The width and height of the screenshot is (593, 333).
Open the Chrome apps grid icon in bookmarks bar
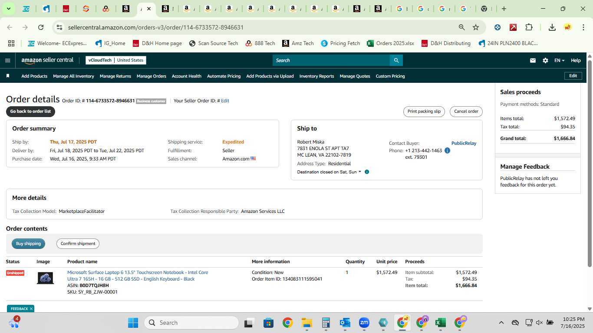(11, 43)
